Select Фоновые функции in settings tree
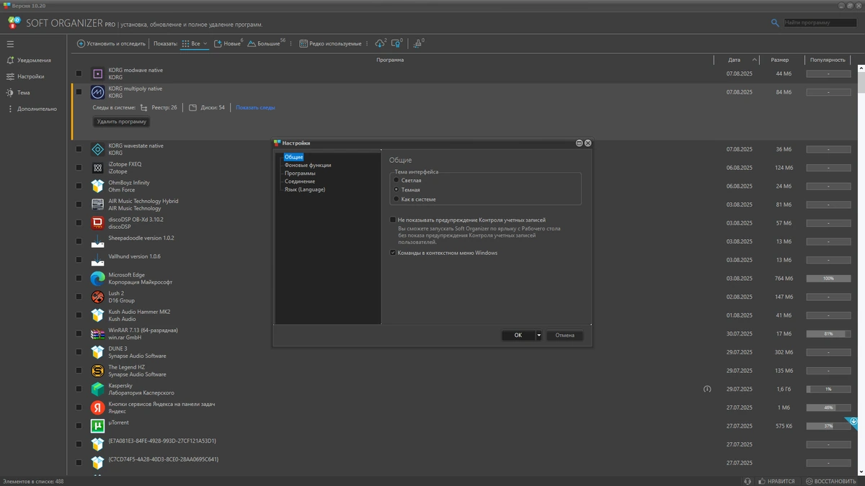Screen dimensions: 865x486 coord(308,165)
